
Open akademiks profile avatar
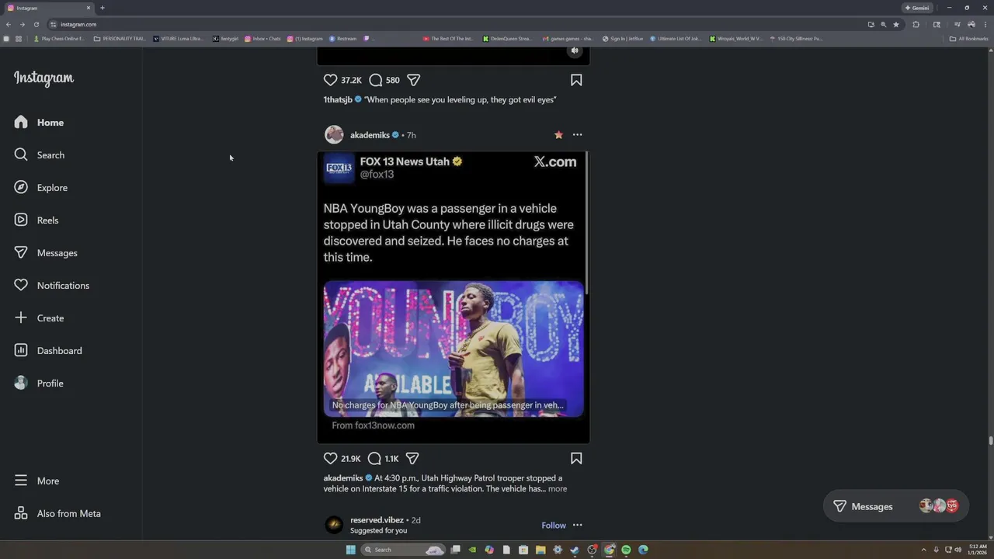(334, 134)
